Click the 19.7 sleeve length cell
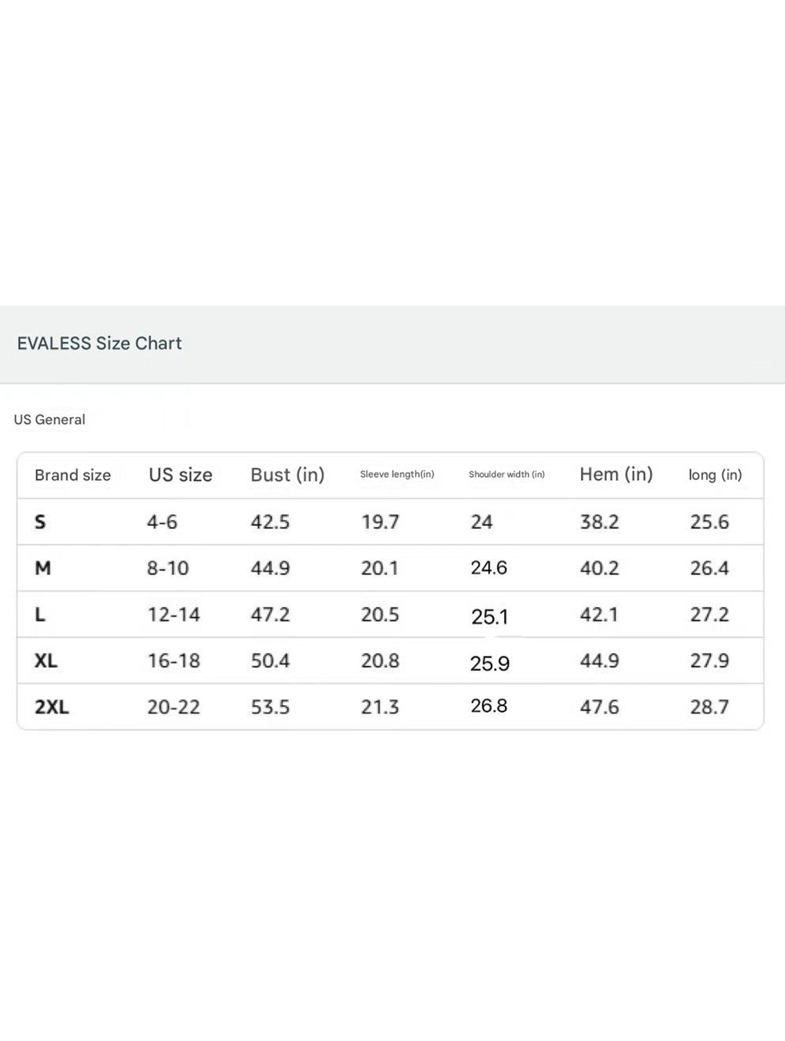Screen dimensions: 785x1041 [380, 522]
